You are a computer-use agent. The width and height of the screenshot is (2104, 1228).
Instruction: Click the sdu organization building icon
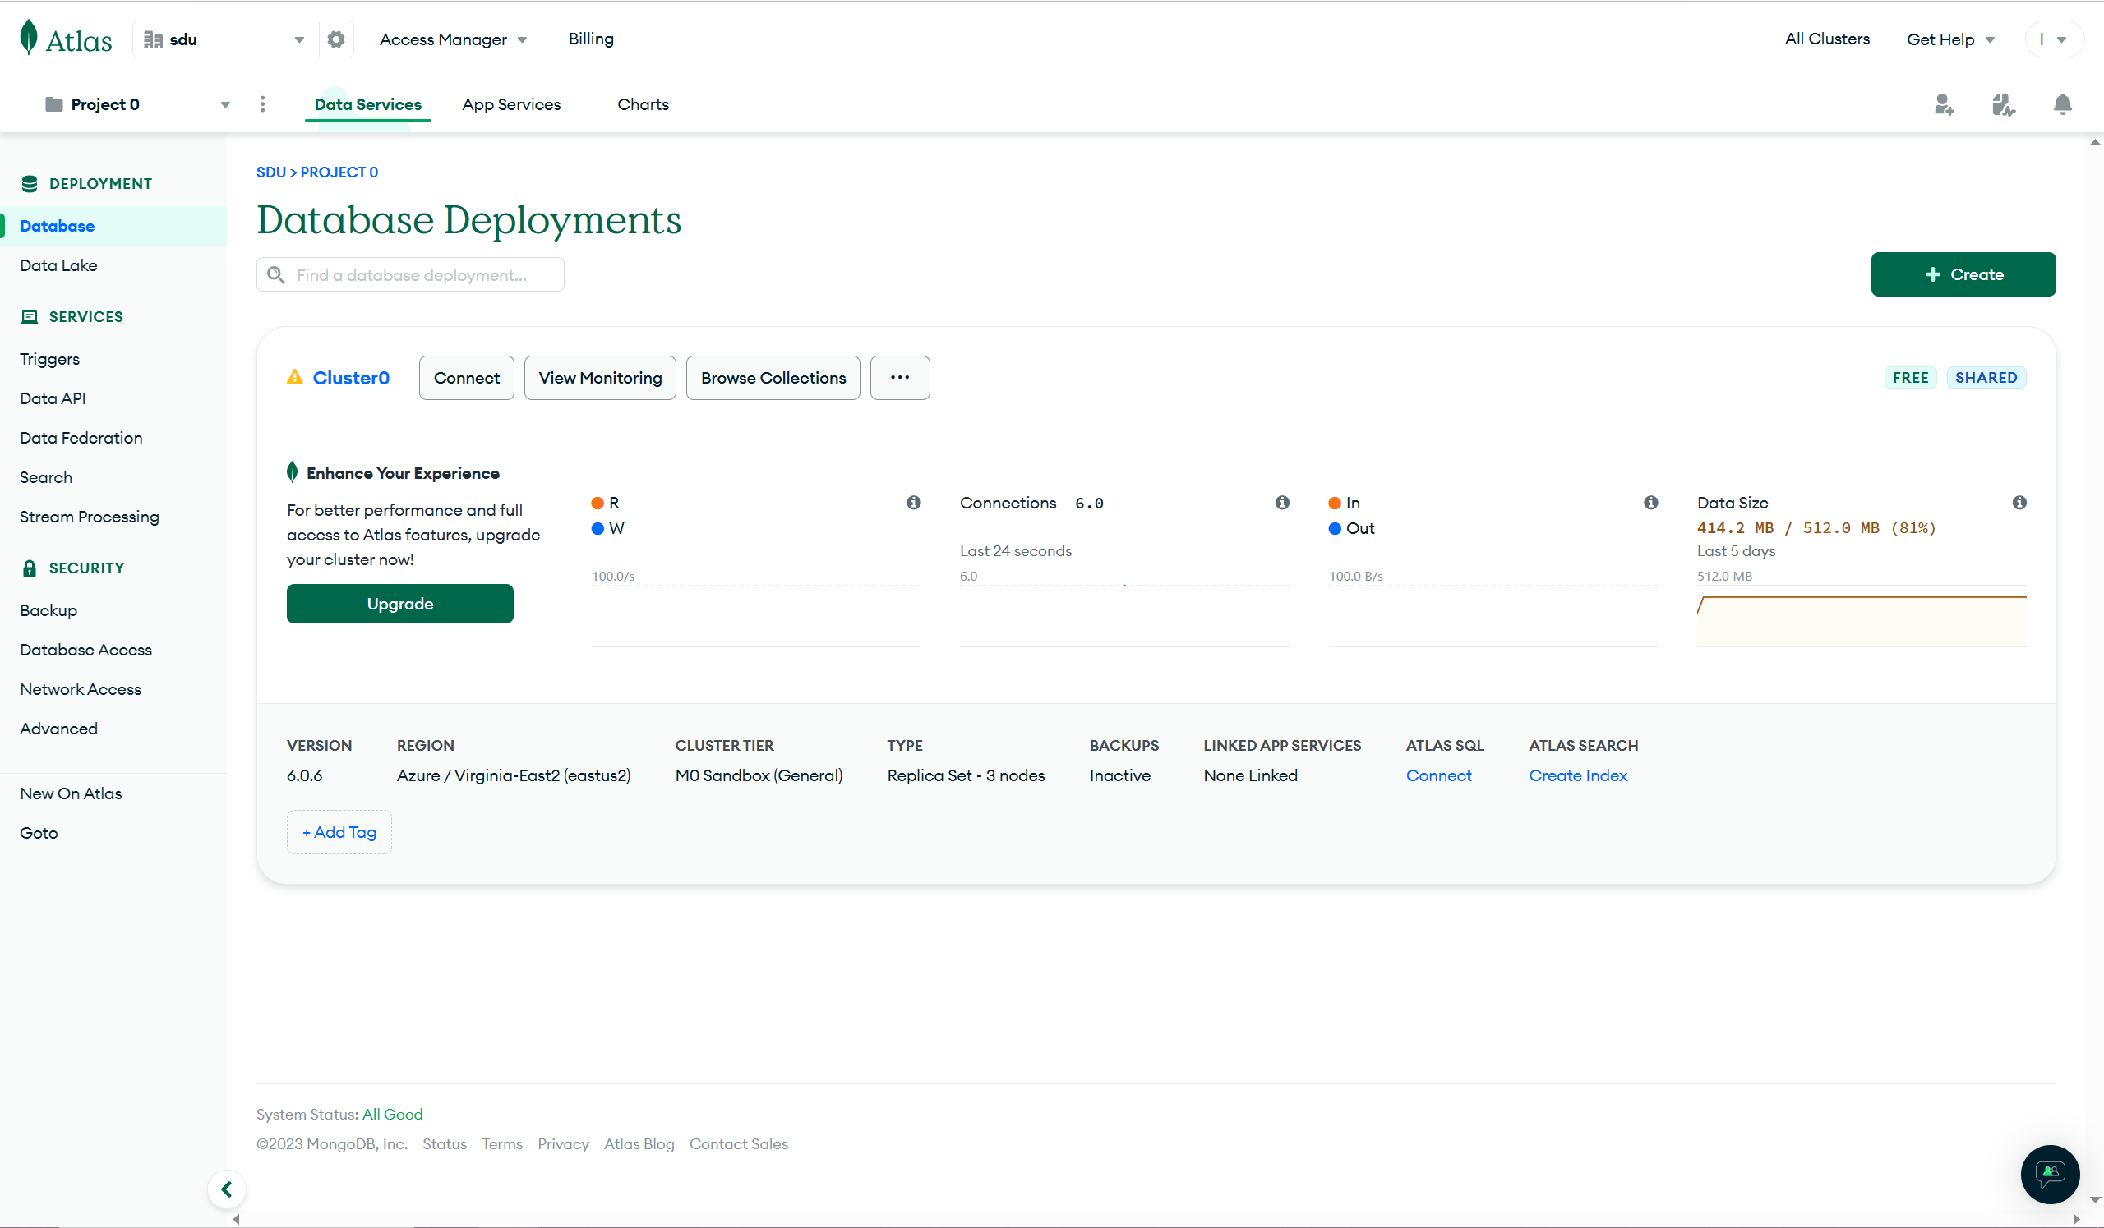click(x=153, y=39)
